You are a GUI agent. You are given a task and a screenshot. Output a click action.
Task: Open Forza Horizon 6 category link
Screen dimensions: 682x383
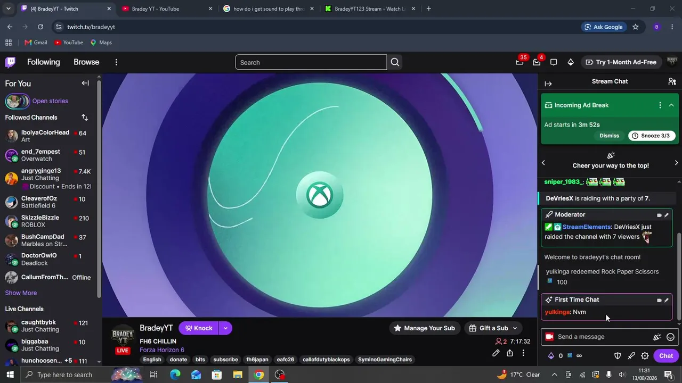tap(162, 350)
